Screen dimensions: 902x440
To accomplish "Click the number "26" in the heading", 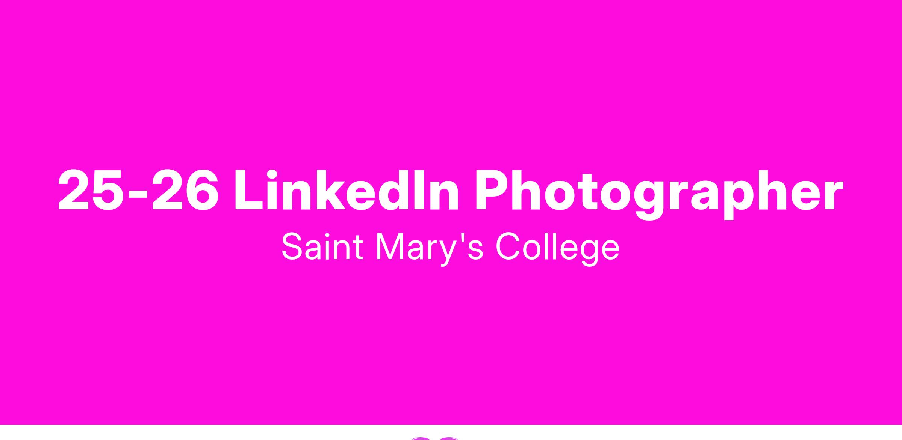I will point(185,191).
